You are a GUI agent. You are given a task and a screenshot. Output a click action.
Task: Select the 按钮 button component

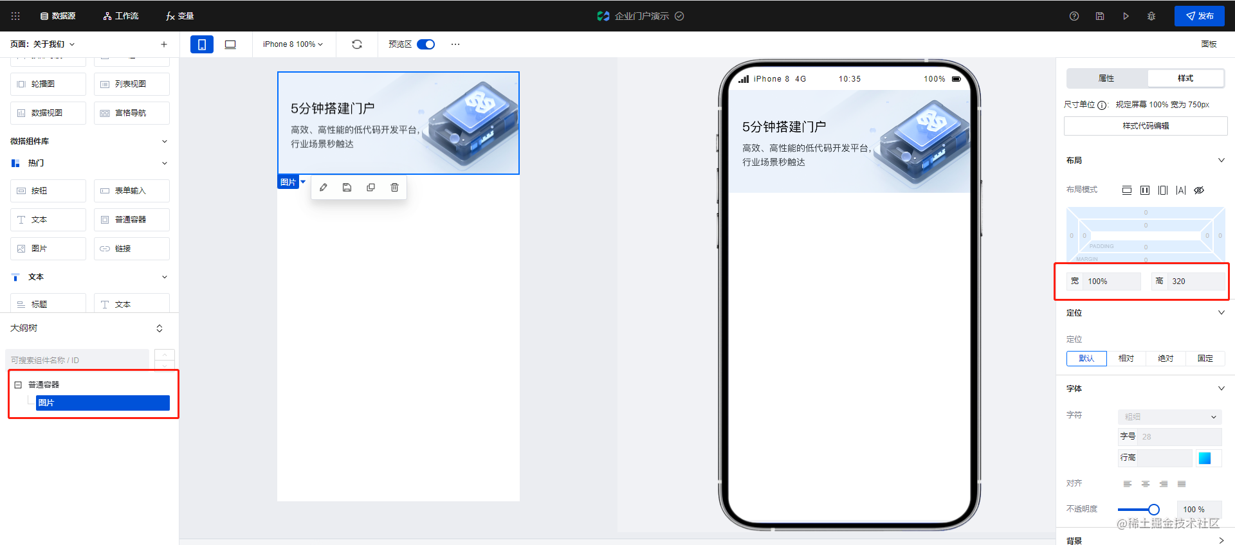pyautogui.click(x=48, y=191)
